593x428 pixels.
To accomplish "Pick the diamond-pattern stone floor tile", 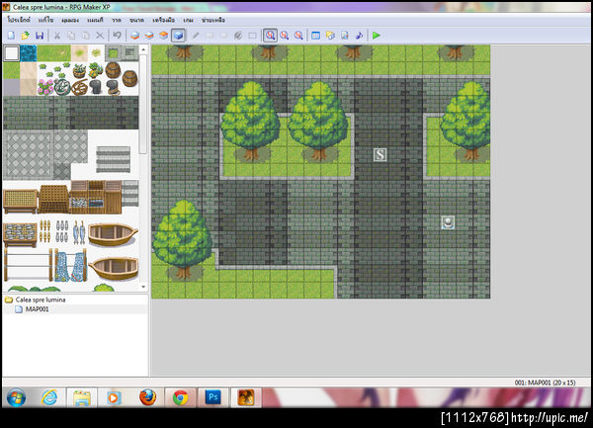I will (29, 155).
